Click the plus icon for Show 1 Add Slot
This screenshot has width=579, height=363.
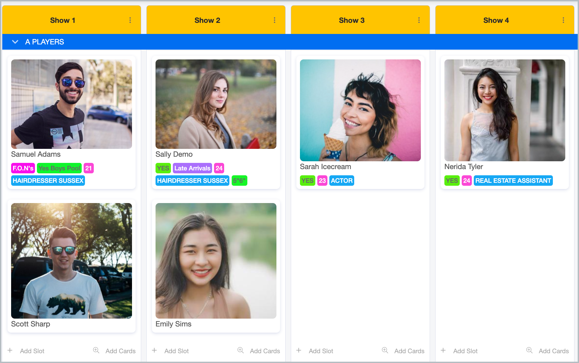pyautogui.click(x=10, y=350)
